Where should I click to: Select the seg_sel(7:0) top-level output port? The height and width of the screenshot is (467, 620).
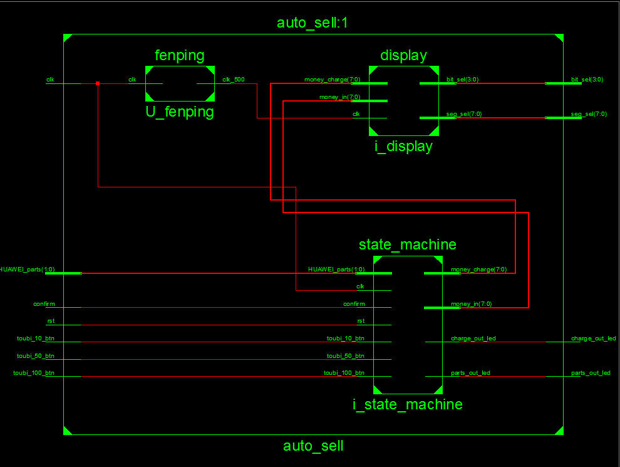(587, 114)
